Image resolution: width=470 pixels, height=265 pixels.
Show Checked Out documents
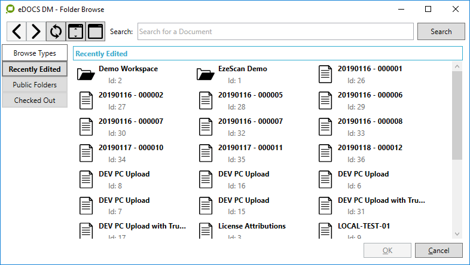click(x=35, y=100)
